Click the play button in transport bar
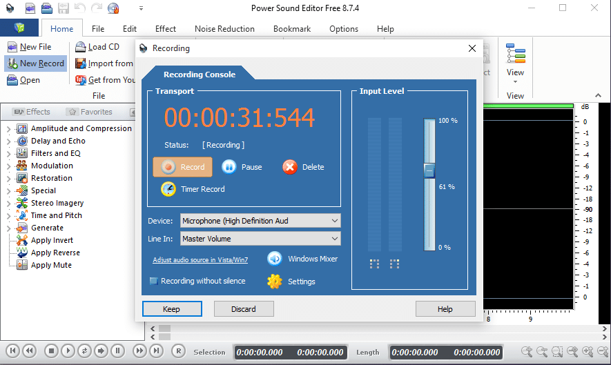Image resolution: width=611 pixels, height=365 pixels. 68,351
